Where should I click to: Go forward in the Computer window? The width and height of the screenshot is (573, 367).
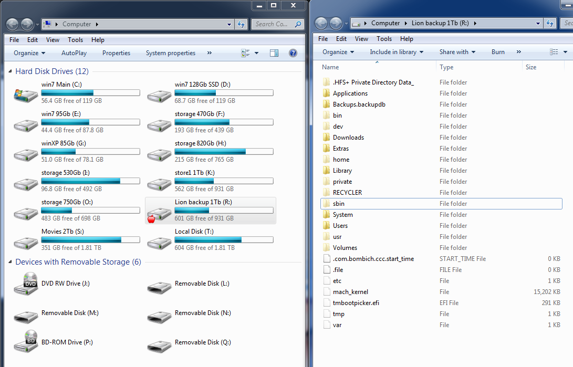27,25
